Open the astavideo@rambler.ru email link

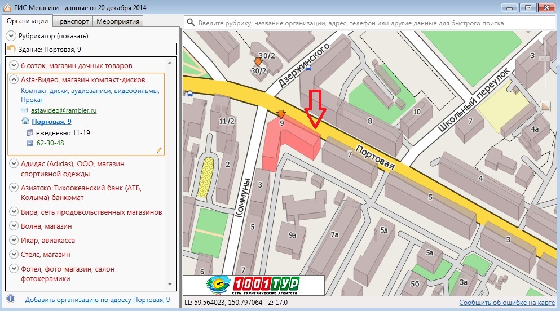click(x=64, y=110)
